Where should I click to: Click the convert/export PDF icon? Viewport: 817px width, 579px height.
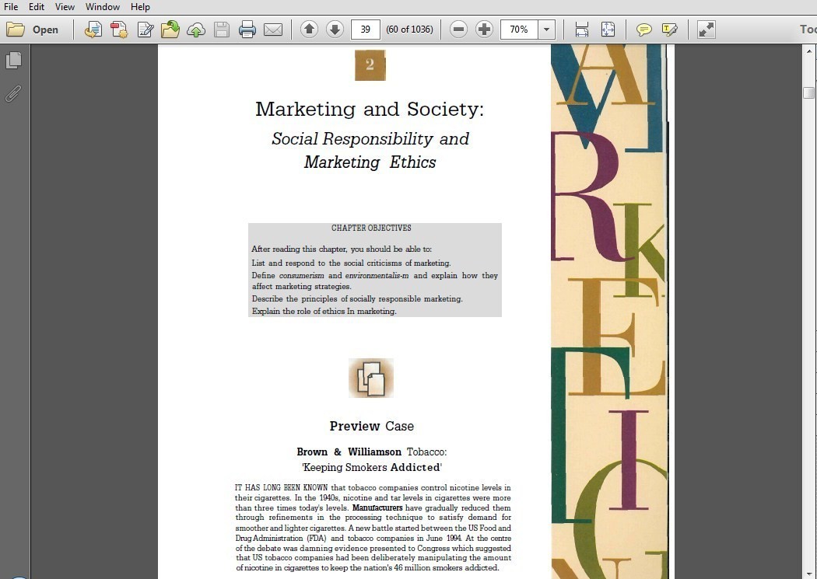pos(93,30)
